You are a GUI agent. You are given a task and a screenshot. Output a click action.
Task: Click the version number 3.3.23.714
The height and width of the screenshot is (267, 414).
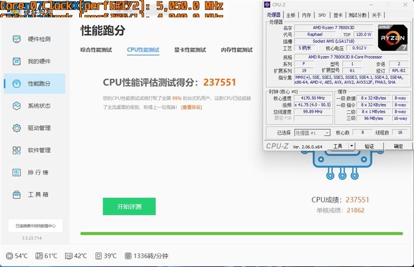tap(32, 238)
